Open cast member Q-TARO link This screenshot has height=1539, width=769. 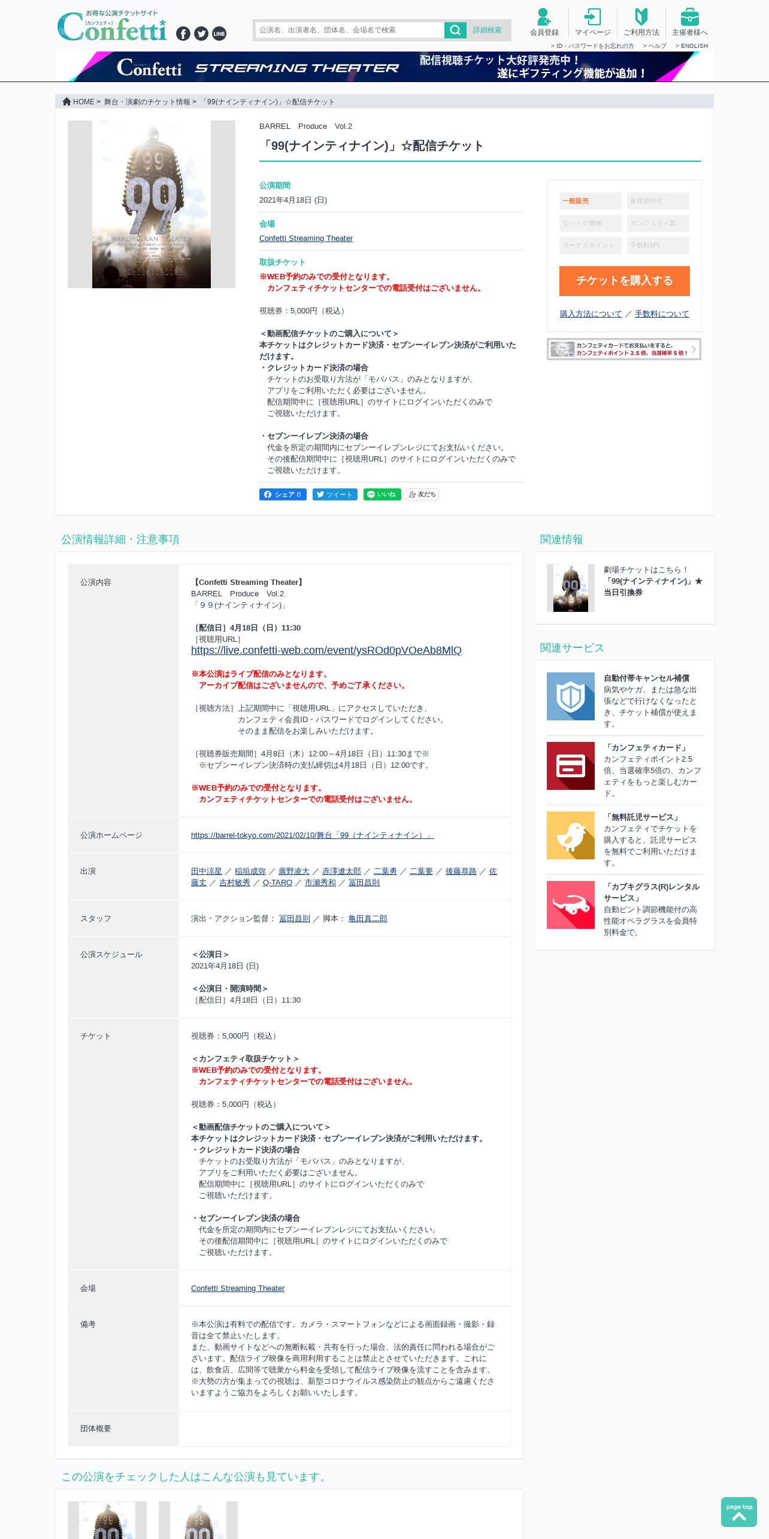pos(277,883)
